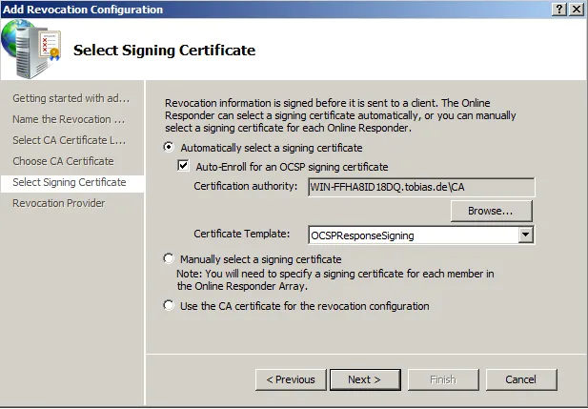Select the automatically select signing certificate option
This screenshot has height=409, width=588.
[x=170, y=148]
